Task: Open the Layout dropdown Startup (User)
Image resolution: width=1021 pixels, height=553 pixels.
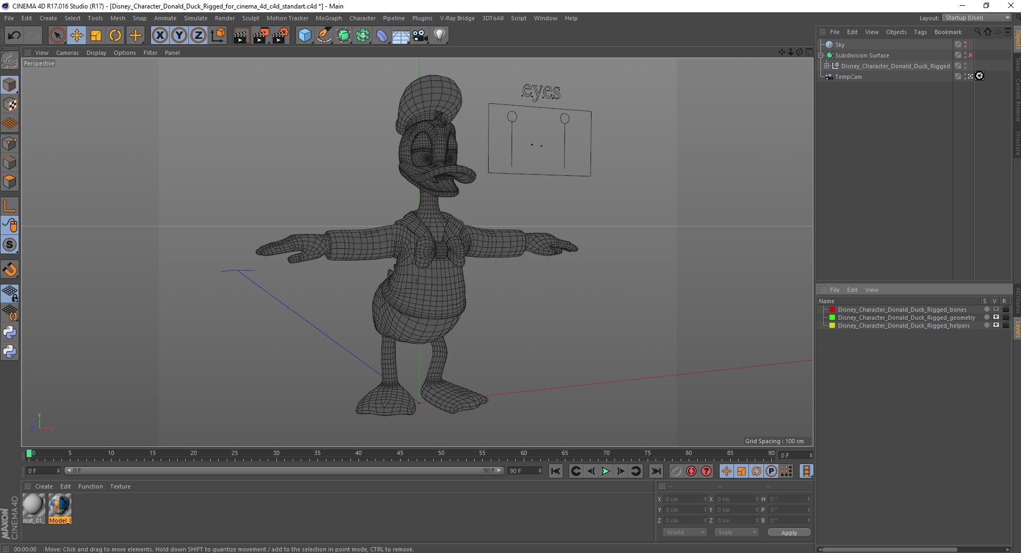Action: [977, 18]
